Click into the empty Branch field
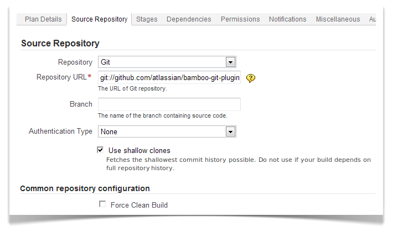Image resolution: width=398 pixels, height=232 pixels. coord(169,104)
